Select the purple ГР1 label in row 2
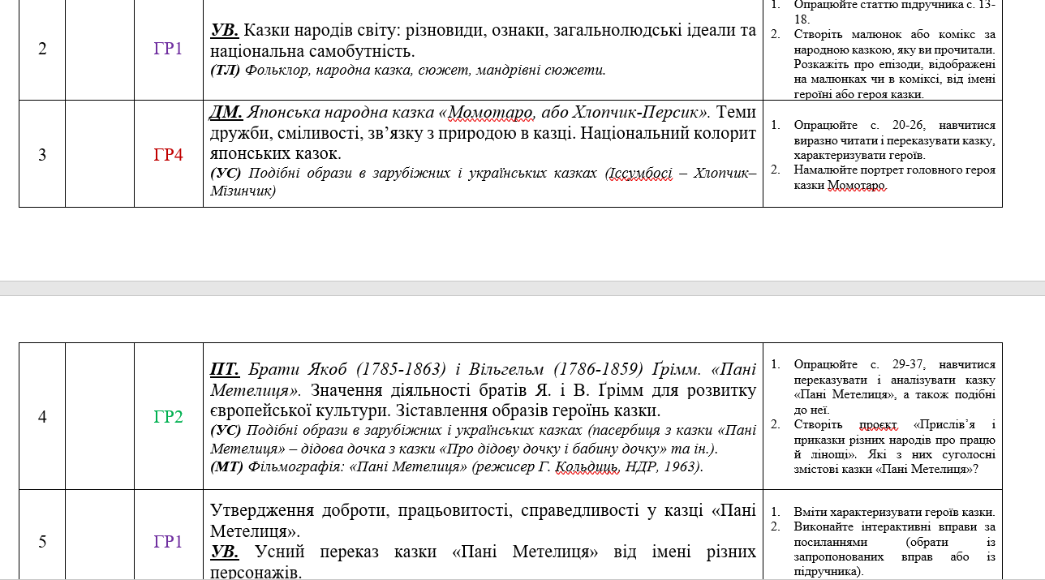 click(168, 49)
